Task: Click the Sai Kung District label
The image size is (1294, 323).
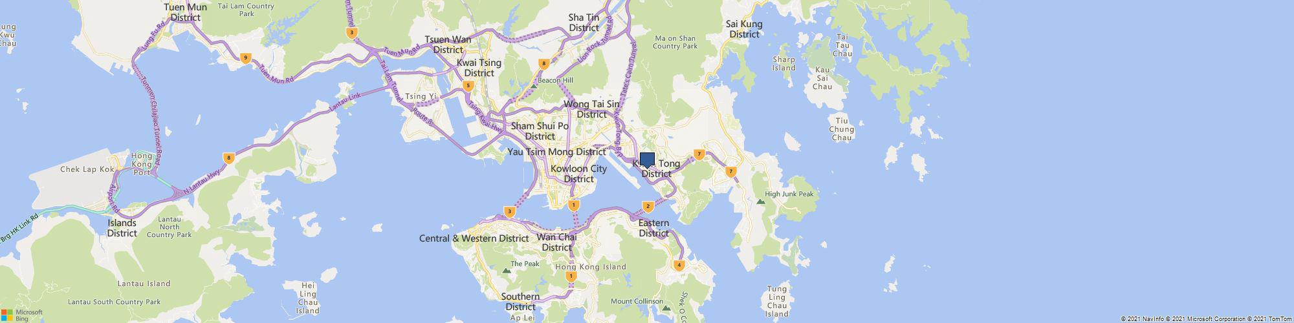Action: (x=744, y=29)
